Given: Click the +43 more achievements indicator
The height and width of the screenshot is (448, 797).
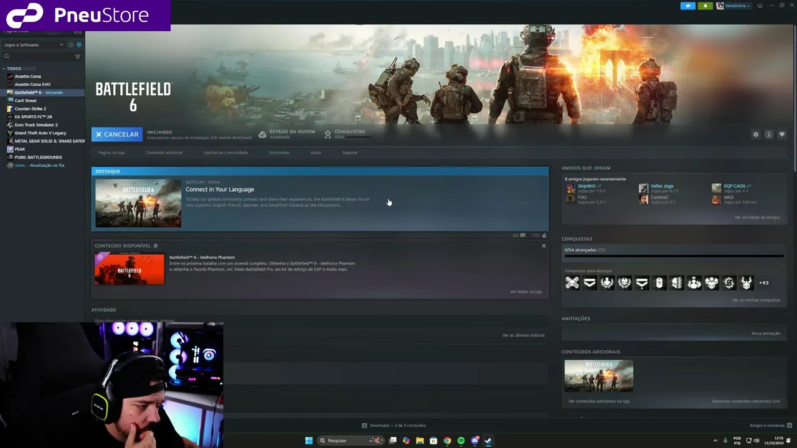Looking at the screenshot, I should [763, 283].
